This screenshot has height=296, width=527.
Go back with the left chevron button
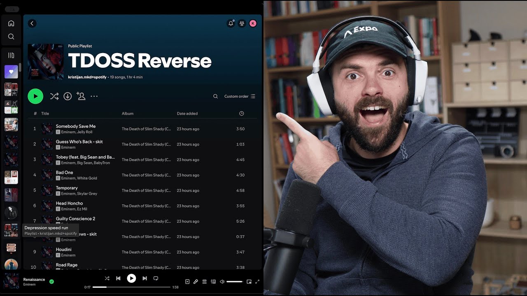pos(32,23)
